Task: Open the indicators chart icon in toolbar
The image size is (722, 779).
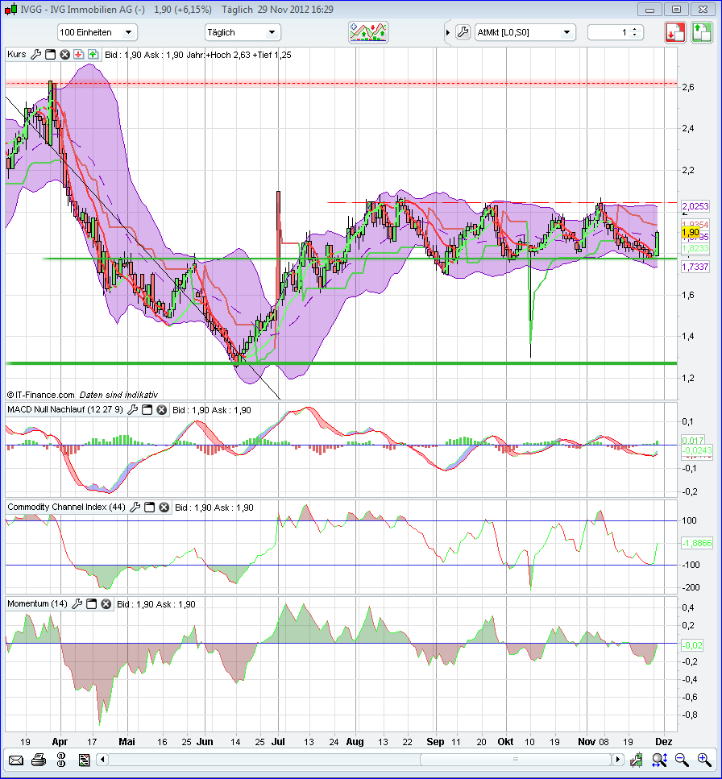Action: (368, 32)
